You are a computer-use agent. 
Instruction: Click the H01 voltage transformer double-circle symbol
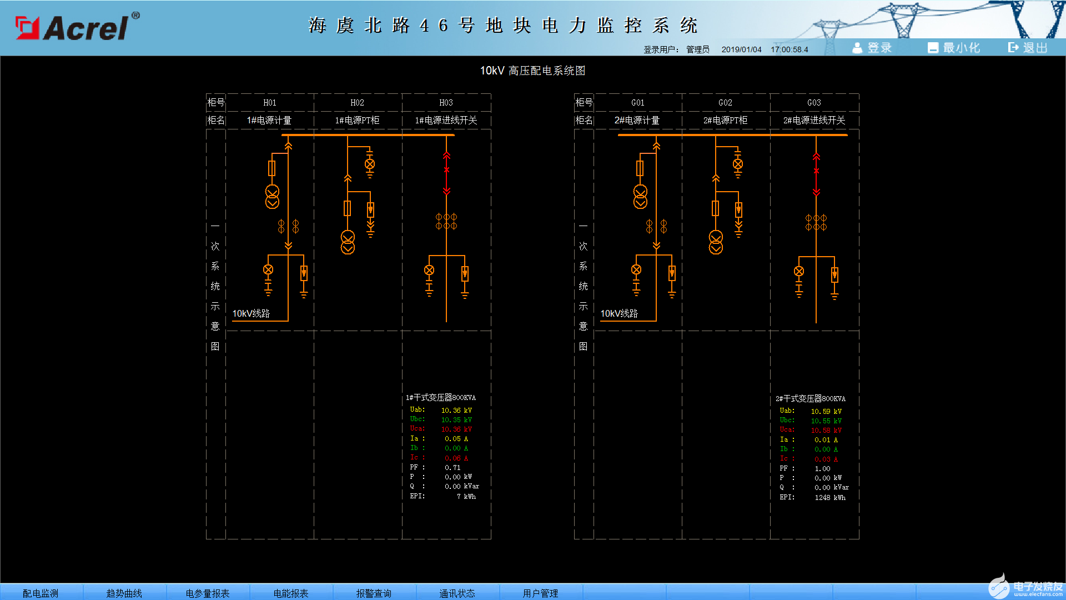point(272,197)
